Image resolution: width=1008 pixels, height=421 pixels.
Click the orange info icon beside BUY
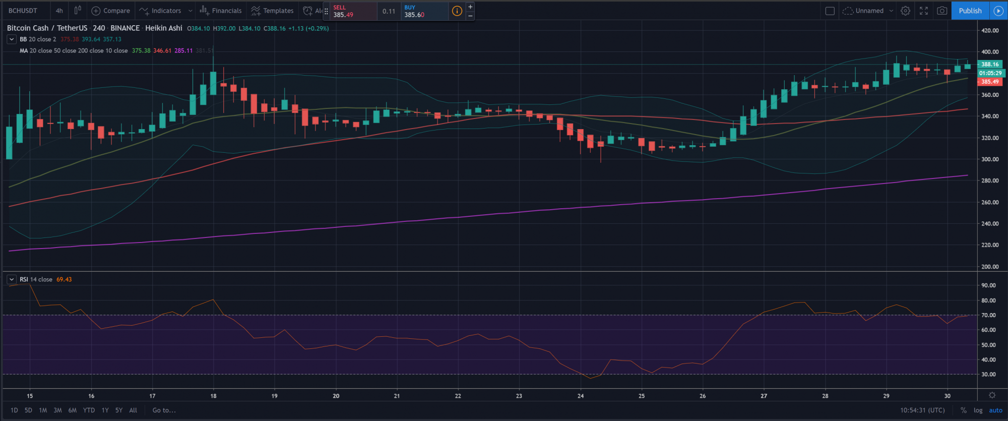[x=457, y=11]
